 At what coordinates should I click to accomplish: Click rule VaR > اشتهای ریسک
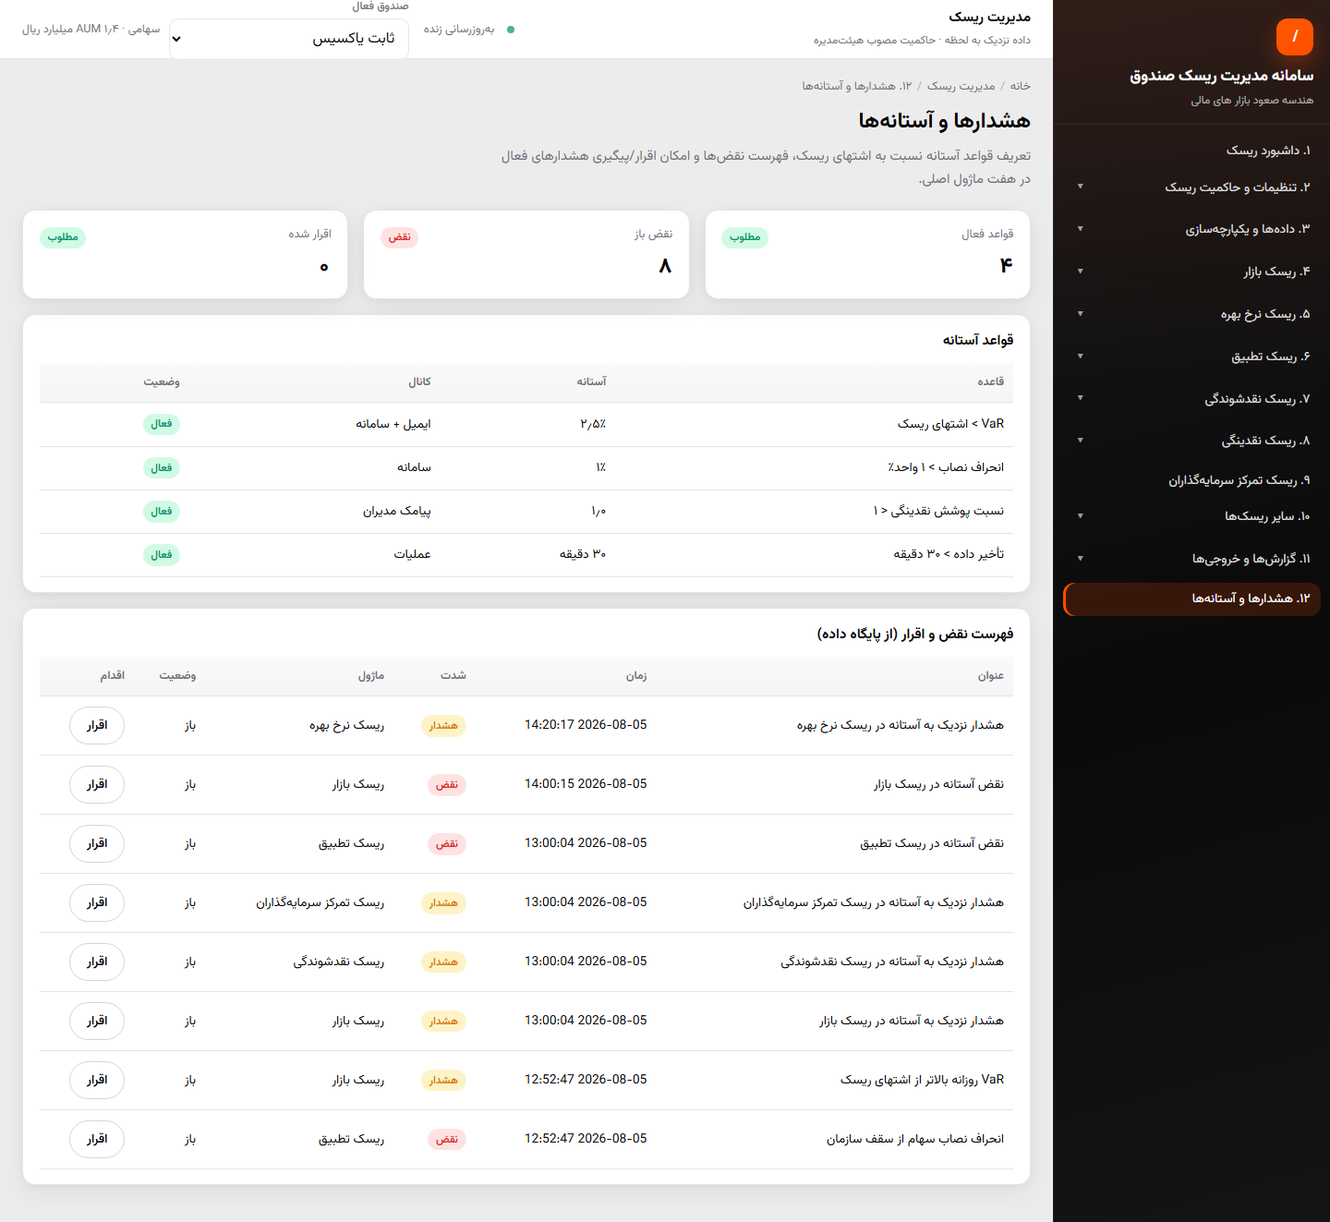(x=950, y=424)
